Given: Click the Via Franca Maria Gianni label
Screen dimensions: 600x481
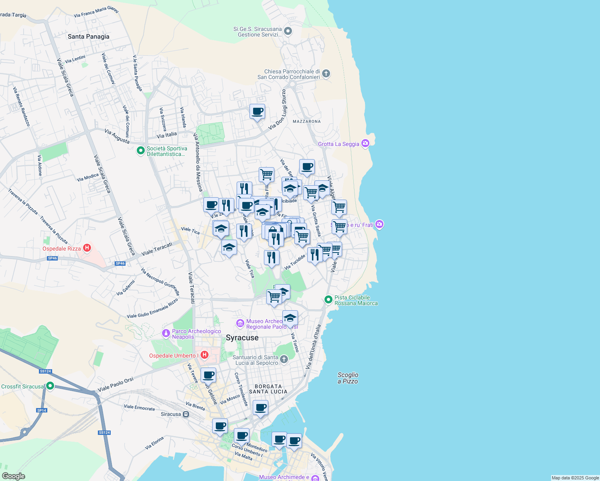Looking at the screenshot, I should 96,11.
